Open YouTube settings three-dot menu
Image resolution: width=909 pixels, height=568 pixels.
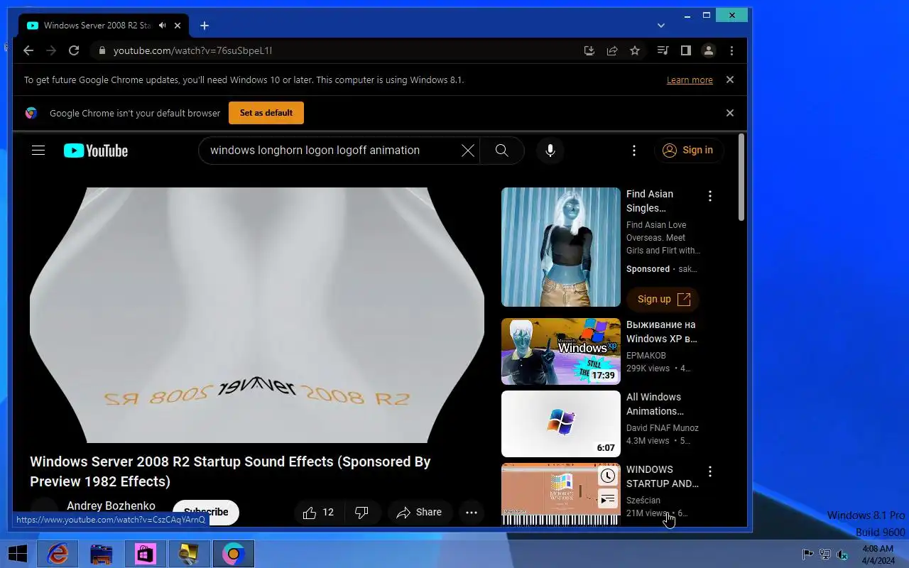point(634,151)
